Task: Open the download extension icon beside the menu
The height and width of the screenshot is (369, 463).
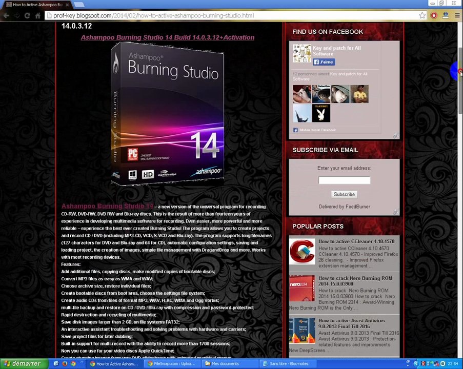Action: pyautogui.click(x=445, y=15)
